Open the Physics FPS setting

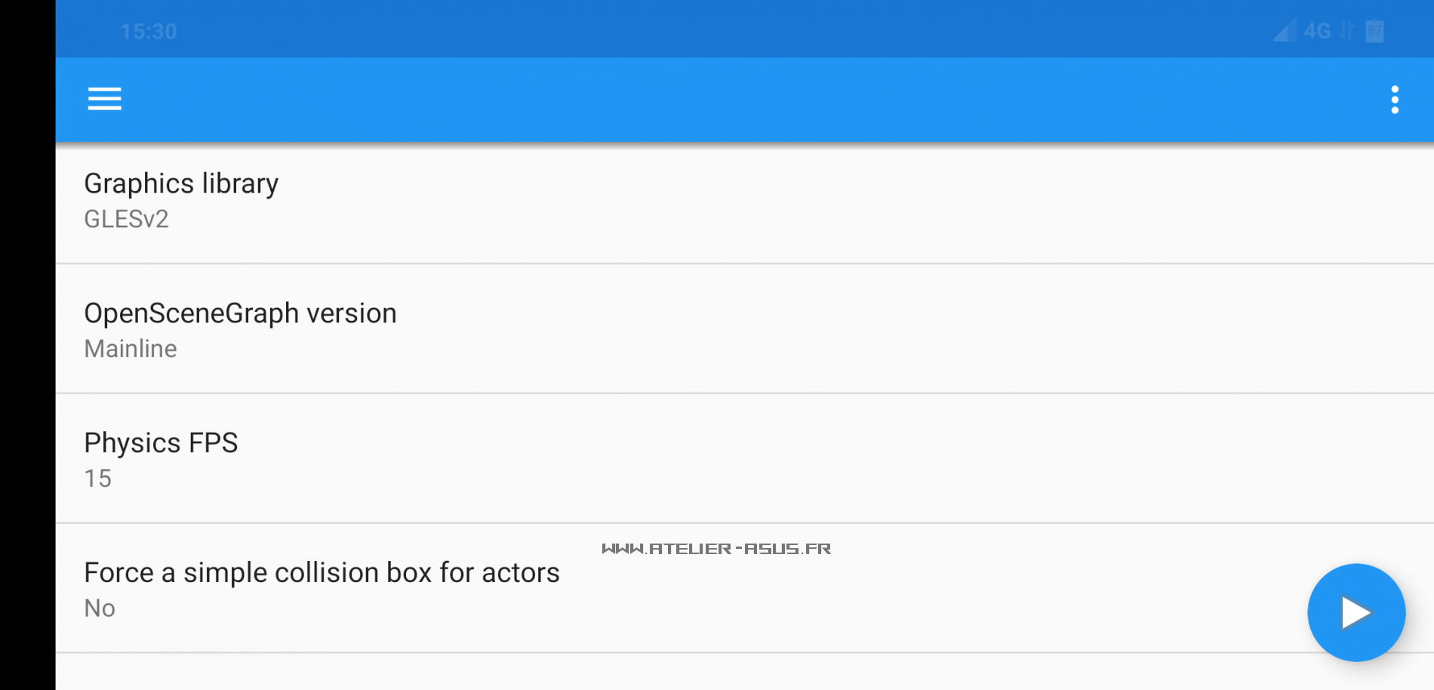pyautogui.click(x=161, y=443)
